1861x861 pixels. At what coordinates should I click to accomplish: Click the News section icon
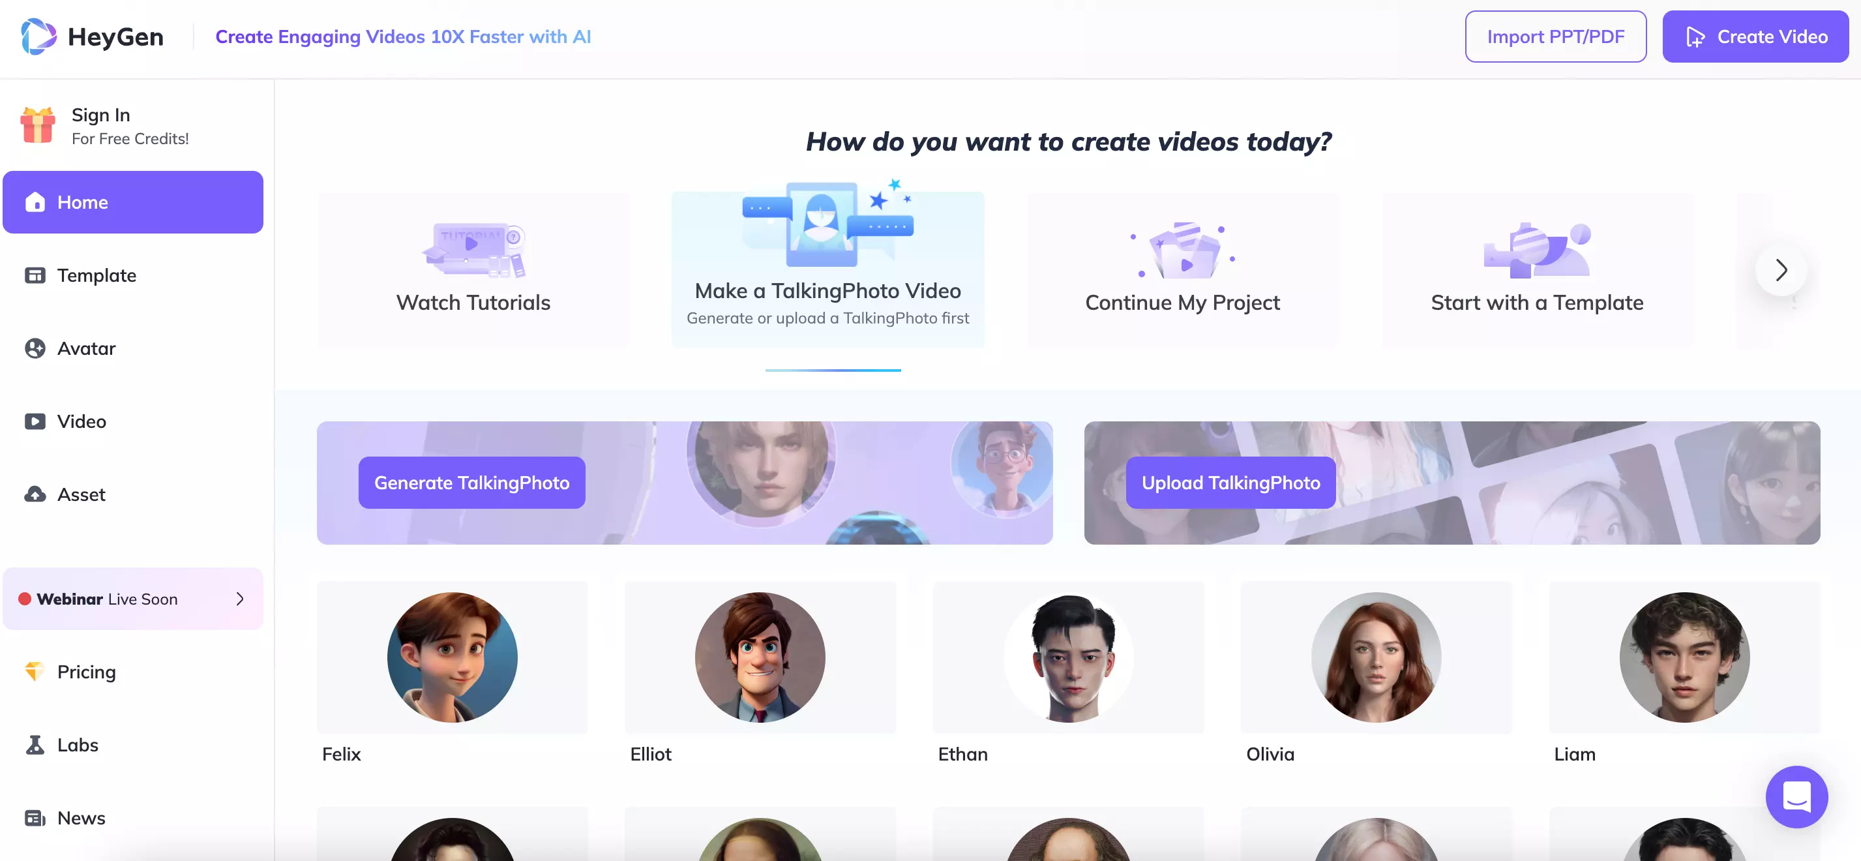pyautogui.click(x=33, y=817)
